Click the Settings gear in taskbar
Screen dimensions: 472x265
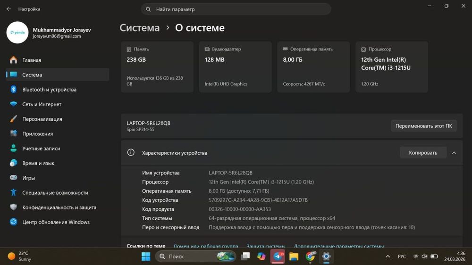(326, 257)
